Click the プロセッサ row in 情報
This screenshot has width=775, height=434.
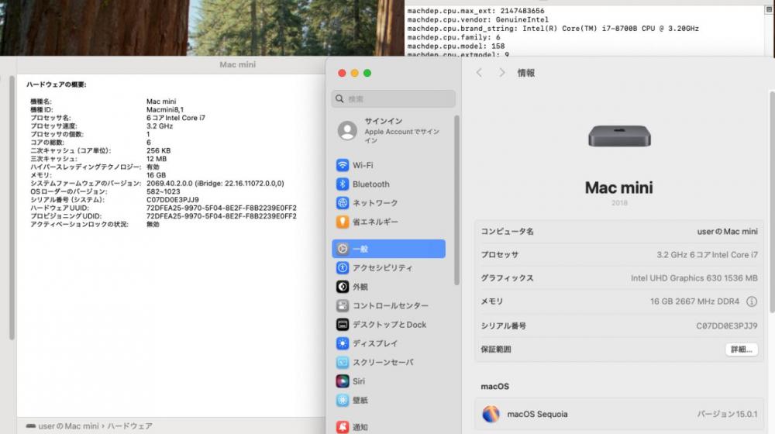[x=618, y=254]
